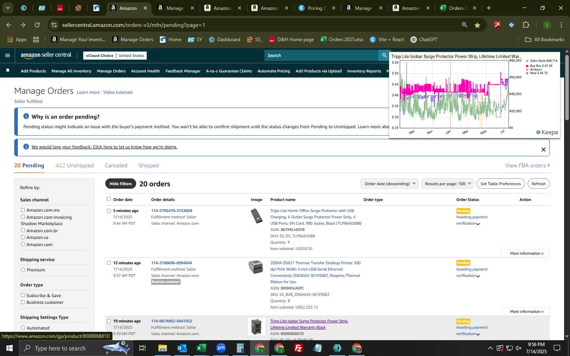The image size is (570, 356).
Task: Open the tab search dropdown arrow
Action: (x=8, y=8)
